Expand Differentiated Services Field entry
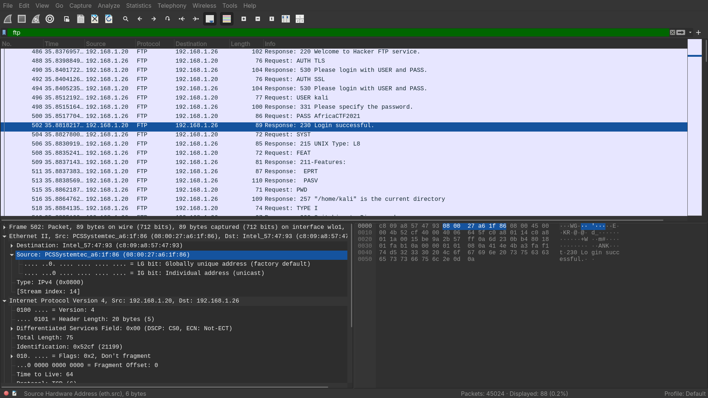Viewport: 708px width, 398px height. coord(12,329)
